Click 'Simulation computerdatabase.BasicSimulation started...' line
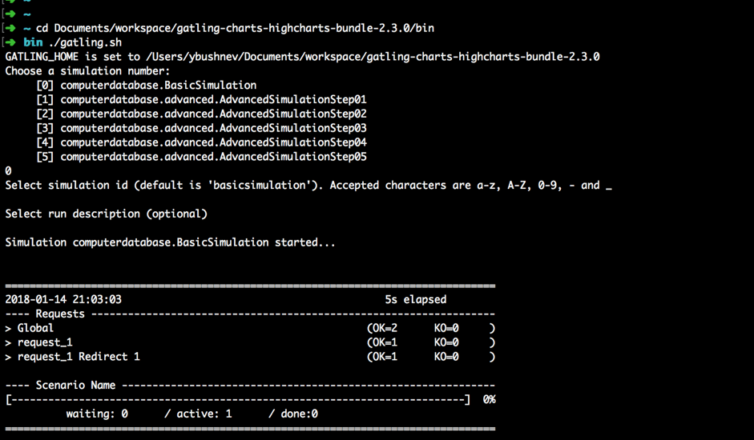The image size is (754, 440). click(170, 242)
